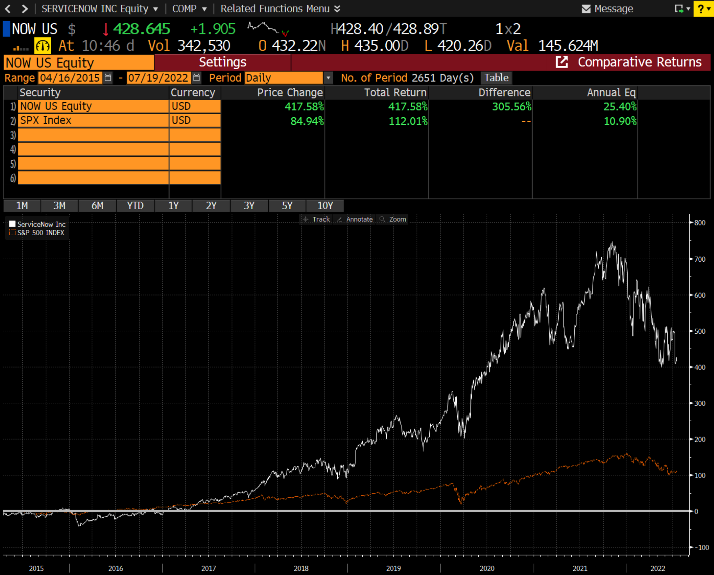
Task: Edit the start date 04/16/2015 field
Action: (x=70, y=78)
